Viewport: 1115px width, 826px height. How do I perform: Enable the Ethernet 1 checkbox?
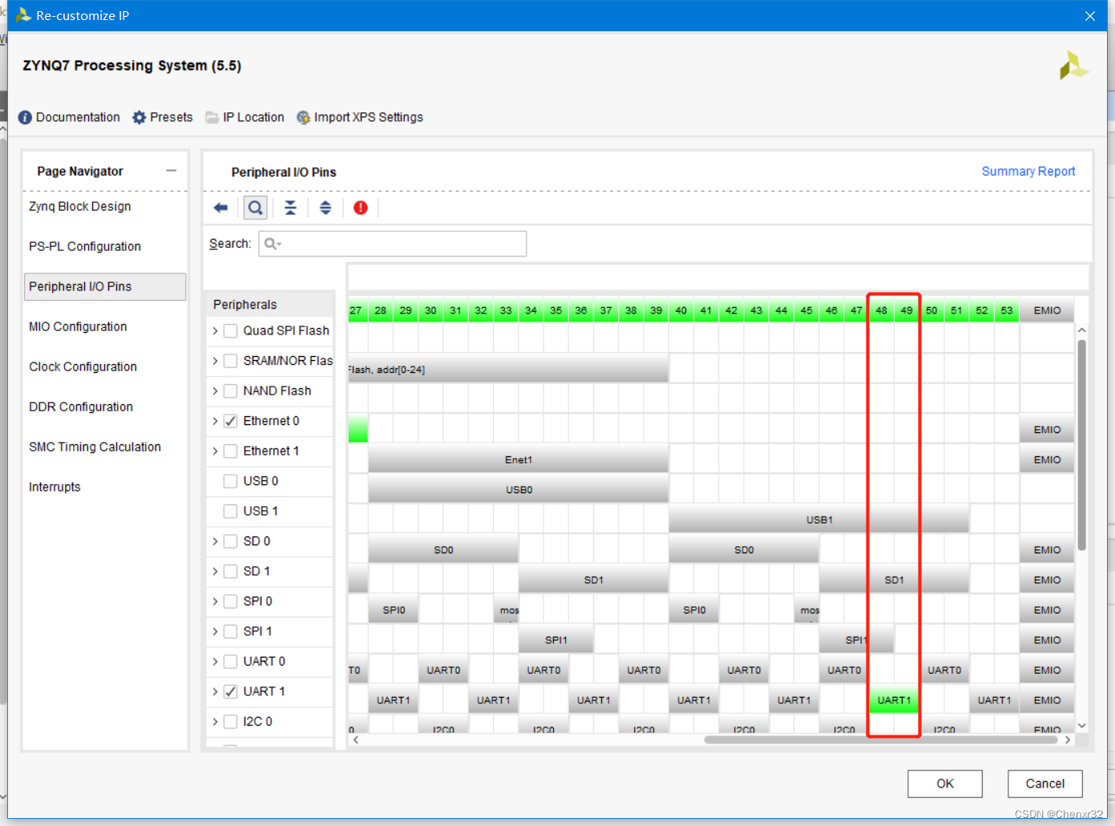point(230,451)
